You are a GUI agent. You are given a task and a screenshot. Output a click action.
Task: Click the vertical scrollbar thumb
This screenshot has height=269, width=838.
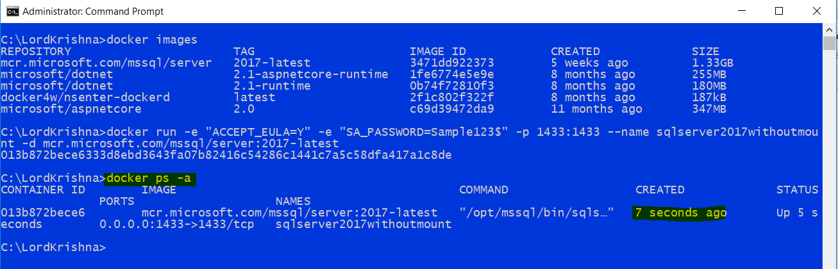pos(830,43)
